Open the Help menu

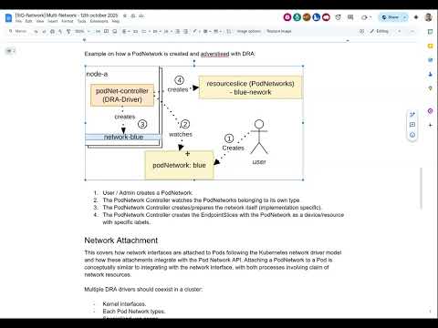[x=116, y=21]
